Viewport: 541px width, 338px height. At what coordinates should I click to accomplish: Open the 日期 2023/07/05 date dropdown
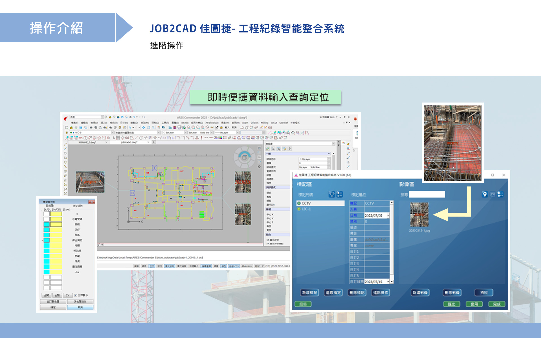pos(388,215)
